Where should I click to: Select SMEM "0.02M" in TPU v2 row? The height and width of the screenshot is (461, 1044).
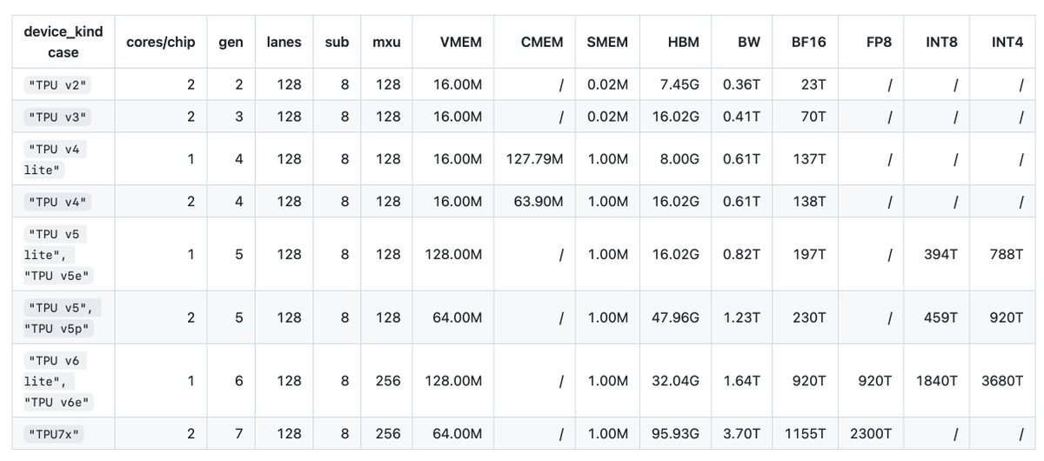pos(607,84)
